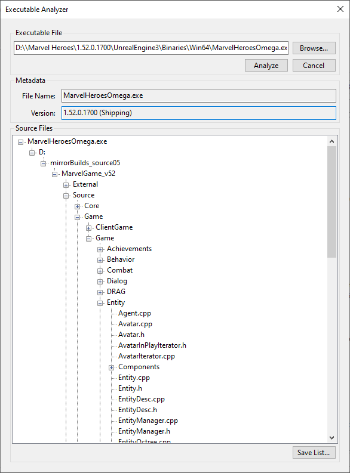The height and width of the screenshot is (473, 350).
Task: Select Avatar.cpp file
Action: pos(135,324)
